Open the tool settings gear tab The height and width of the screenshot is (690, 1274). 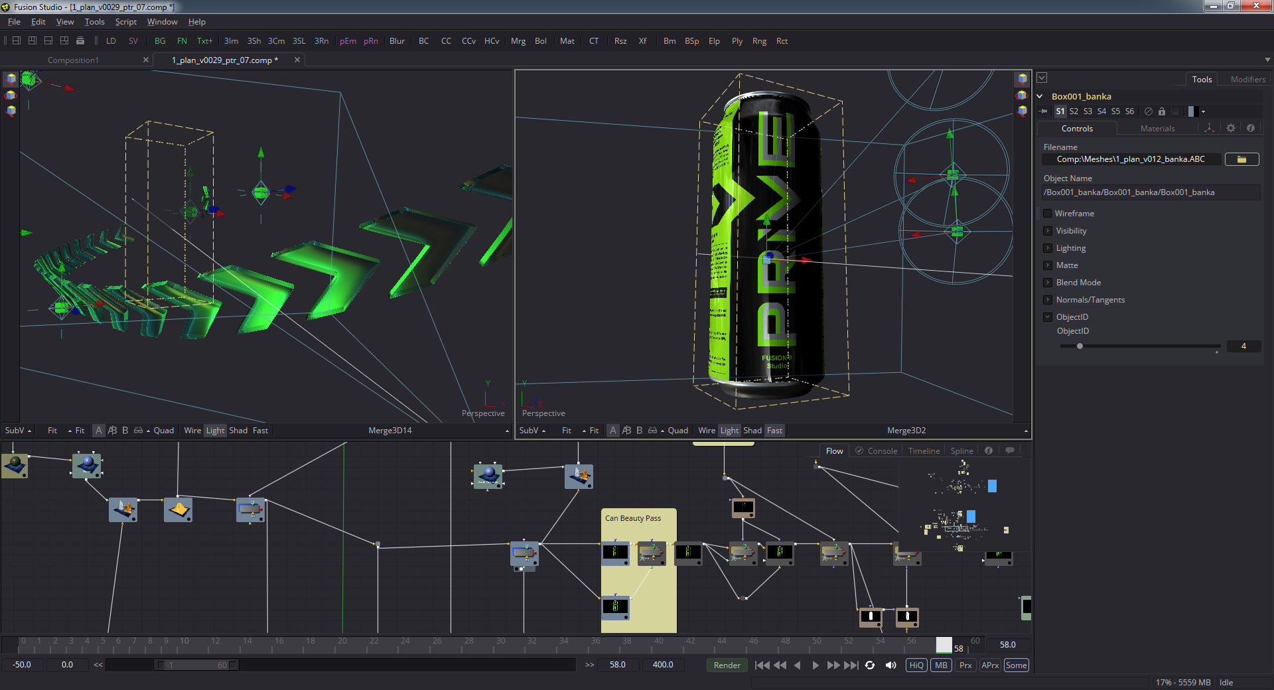[x=1231, y=128]
